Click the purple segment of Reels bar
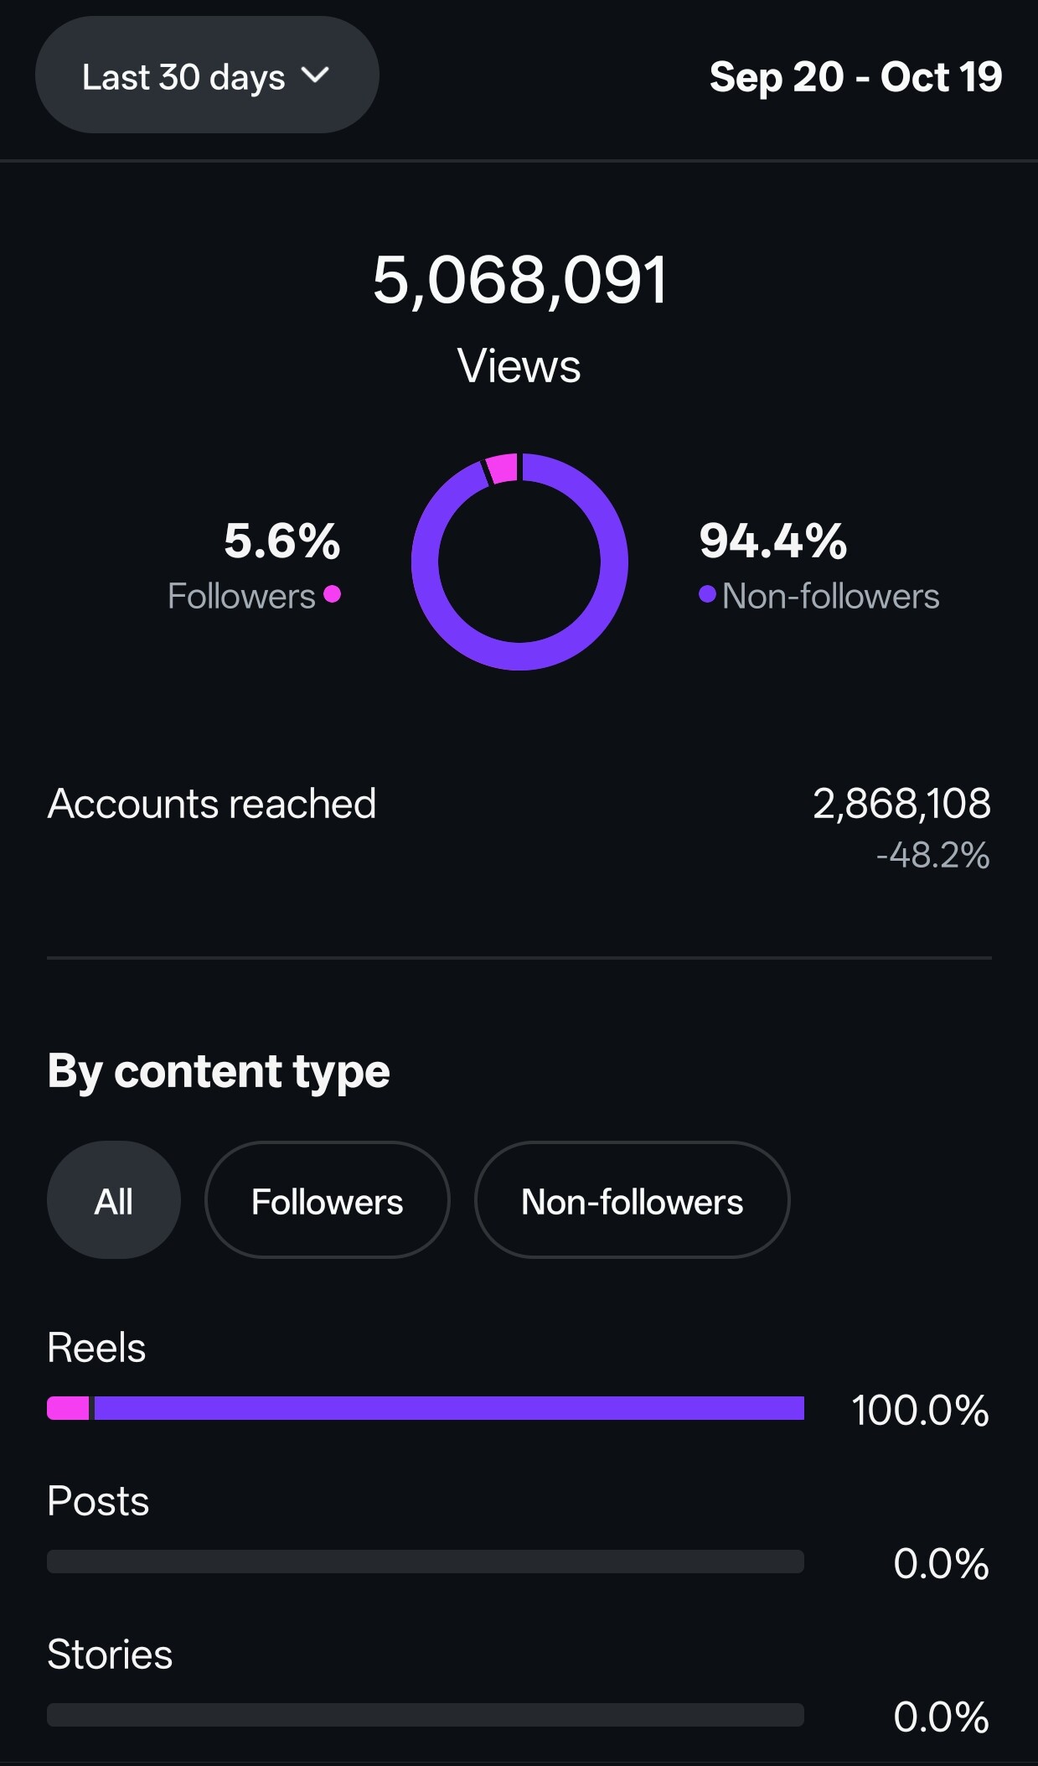The width and height of the screenshot is (1038, 1766). pyautogui.click(x=449, y=1408)
